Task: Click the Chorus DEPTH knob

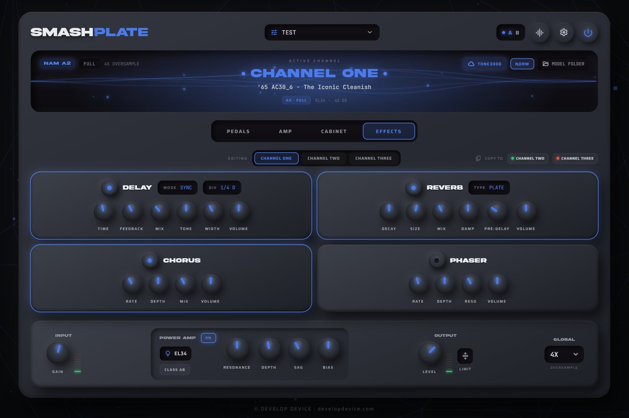Action: tap(158, 284)
